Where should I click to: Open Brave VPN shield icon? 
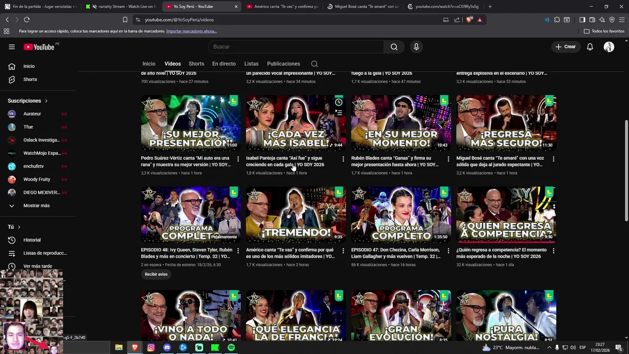612,20
